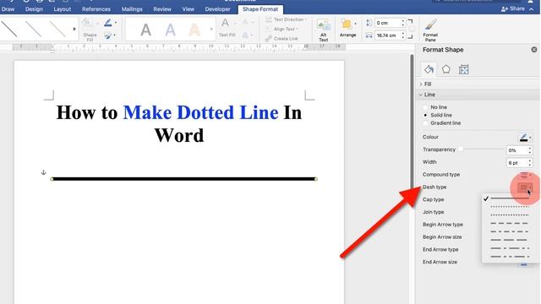Choose the first round dot dash style
The width and height of the screenshot is (541, 304).
coord(510,207)
